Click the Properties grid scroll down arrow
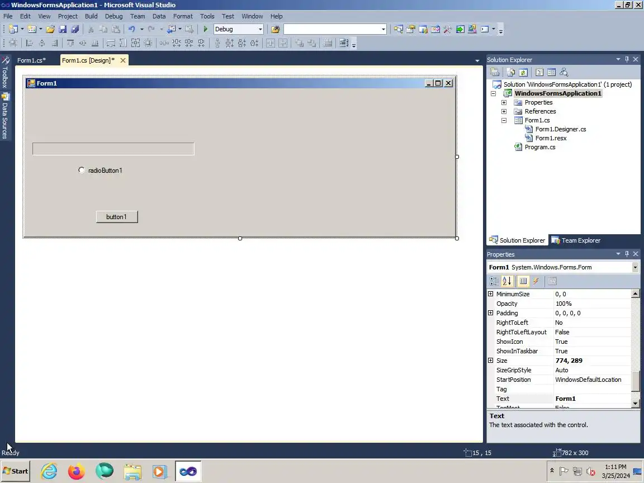The image size is (644, 483). pos(636,403)
